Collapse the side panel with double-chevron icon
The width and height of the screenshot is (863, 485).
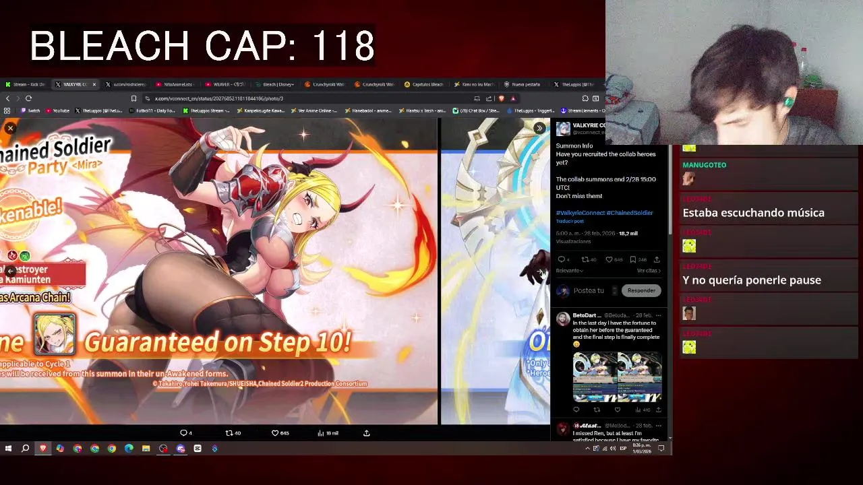539,128
